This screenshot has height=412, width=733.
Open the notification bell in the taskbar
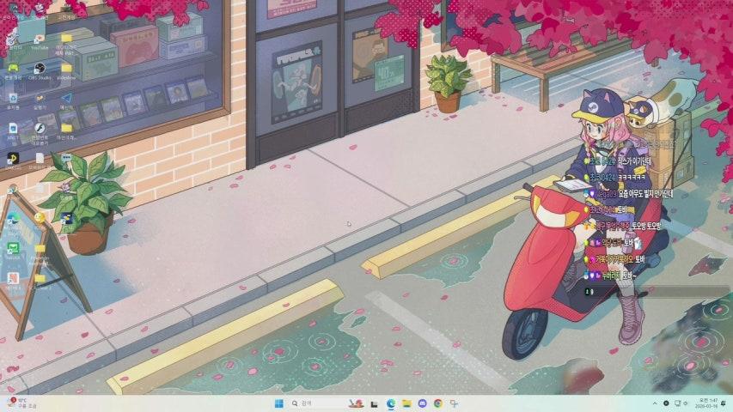point(724,403)
